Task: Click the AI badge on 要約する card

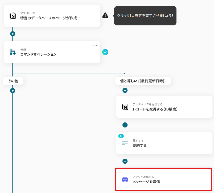Action: click(121, 136)
